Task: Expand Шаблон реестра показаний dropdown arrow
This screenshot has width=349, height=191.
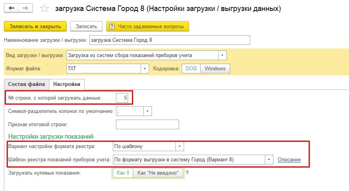Action: point(269,159)
